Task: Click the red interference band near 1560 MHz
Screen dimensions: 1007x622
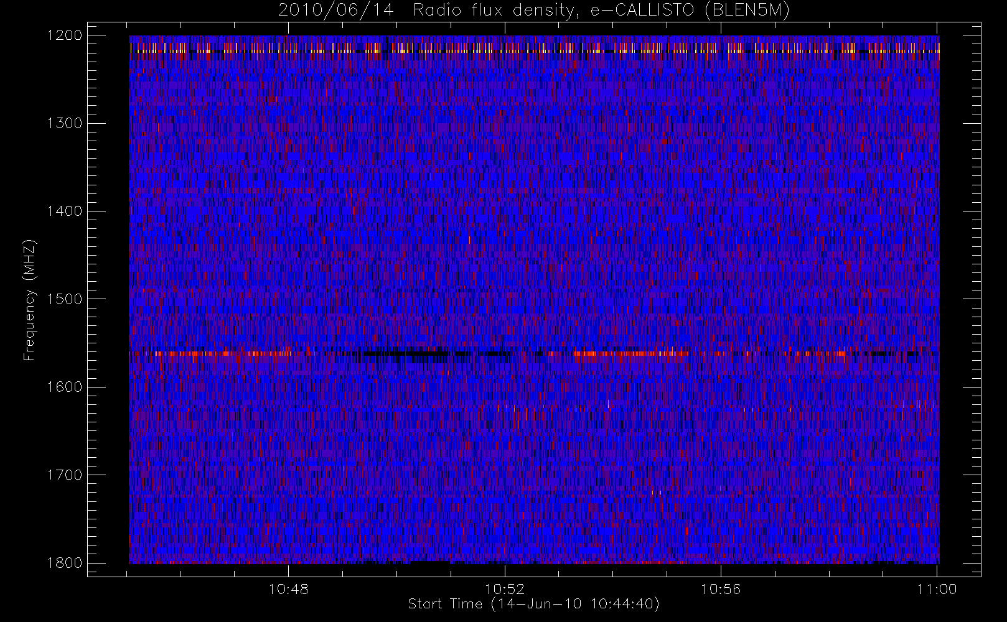Action: click(534, 353)
